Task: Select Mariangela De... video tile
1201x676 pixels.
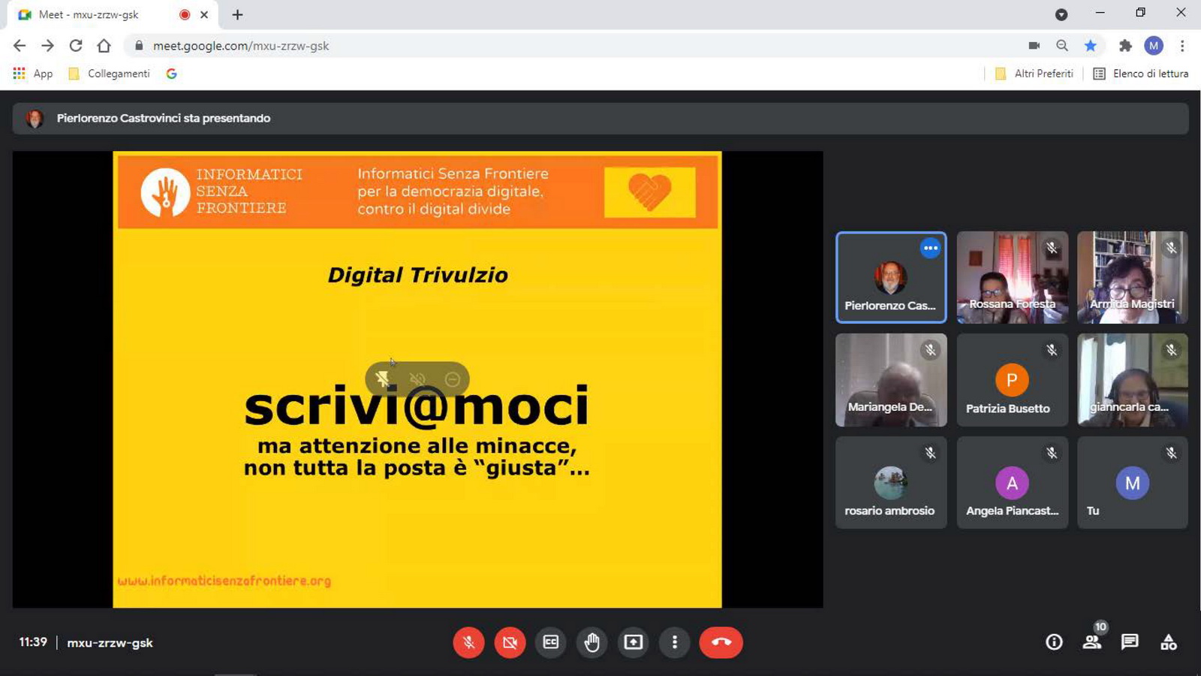Action: pos(891,380)
